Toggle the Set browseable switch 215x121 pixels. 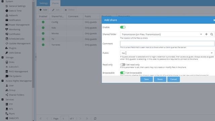pyautogui.click(x=123, y=73)
